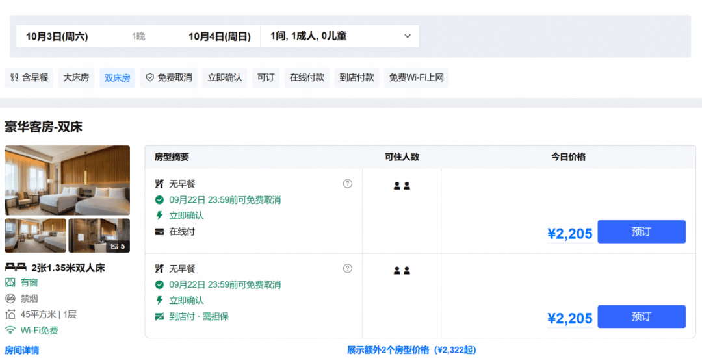Expand 展示额外2个房型价格 link
This screenshot has height=363, width=702.
[411, 349]
